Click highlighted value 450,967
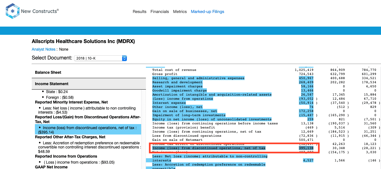381x169 pixels. tap(306, 78)
